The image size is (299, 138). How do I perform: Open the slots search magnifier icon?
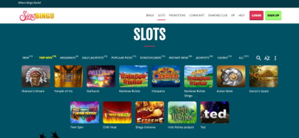click(258, 58)
